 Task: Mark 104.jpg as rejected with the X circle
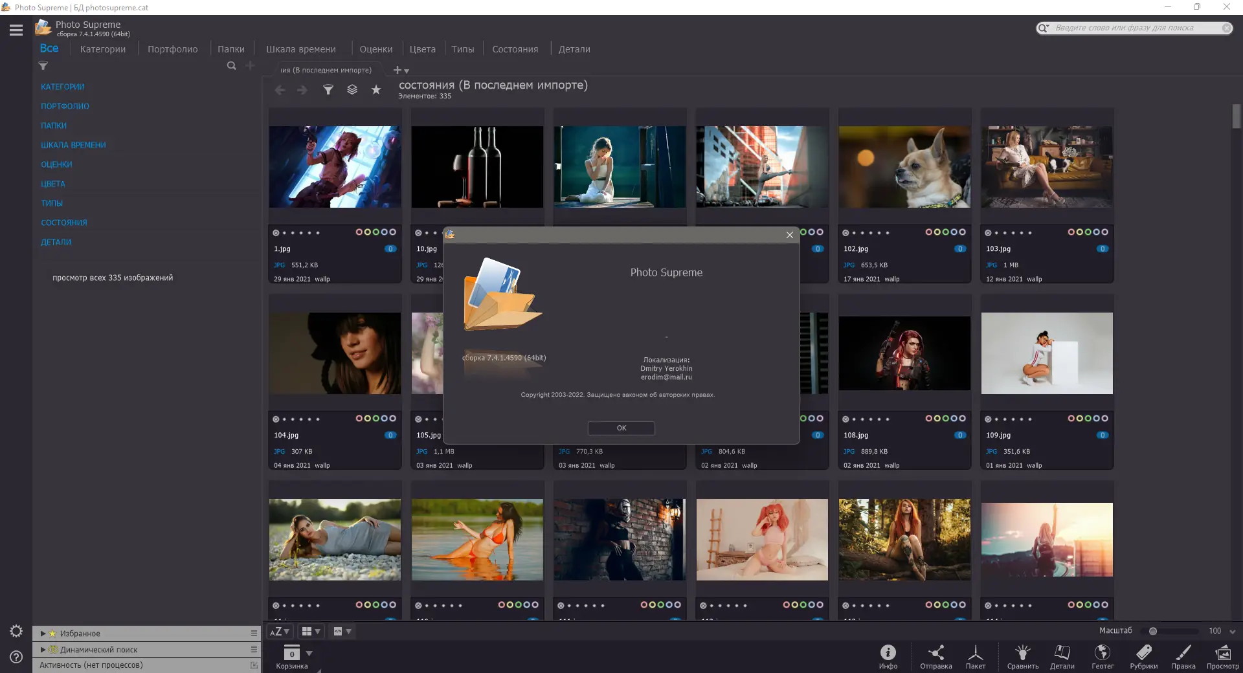pos(276,419)
